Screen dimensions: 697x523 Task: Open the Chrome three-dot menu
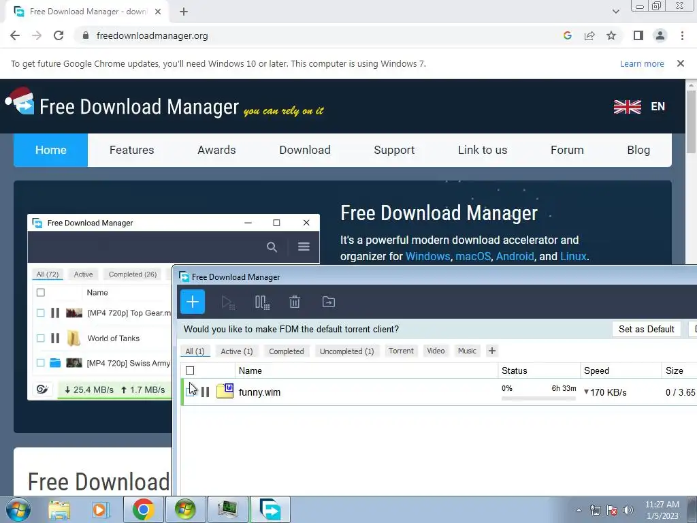682,35
